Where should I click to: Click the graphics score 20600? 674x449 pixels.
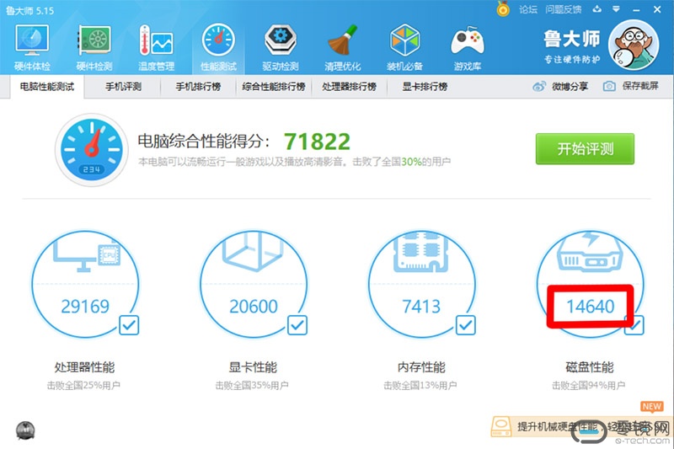point(254,307)
